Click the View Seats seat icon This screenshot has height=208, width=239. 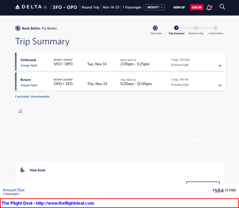22,170
